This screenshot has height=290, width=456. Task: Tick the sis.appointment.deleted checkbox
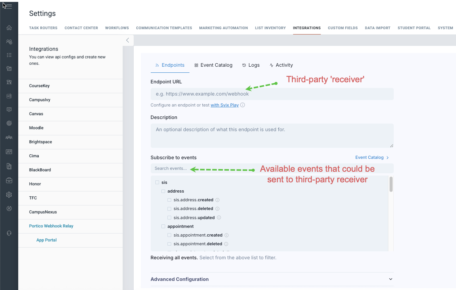click(169, 244)
